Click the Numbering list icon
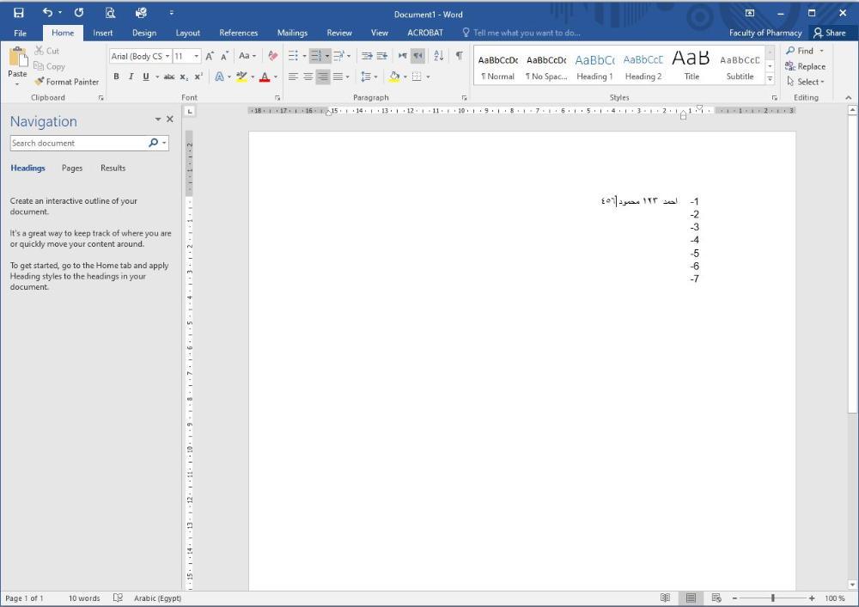Viewport: 859px width, 607px height. [x=316, y=56]
